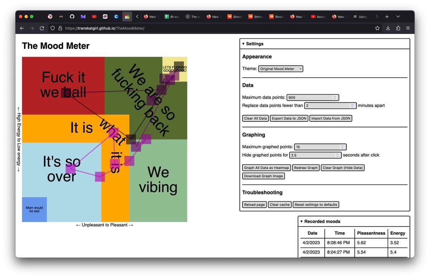
Task: Bookmark this page using the star icon
Action: click(377, 28)
